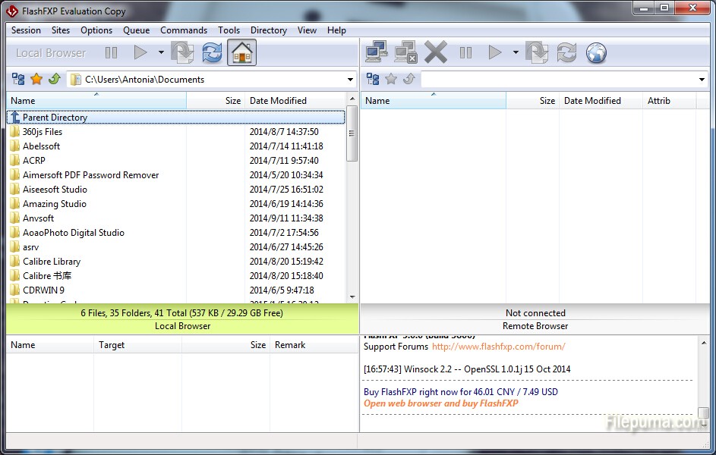The width and height of the screenshot is (716, 455).
Task: Click the local file list vertical scrollbar
Action: (352, 197)
